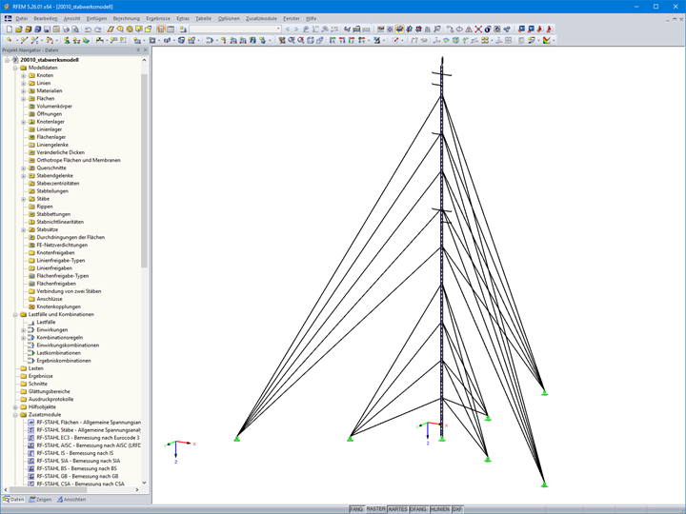Go to the previous load case arrow
The image size is (686, 514).
pos(288,30)
